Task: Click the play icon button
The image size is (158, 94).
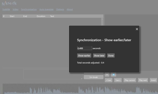Action: 107,75
